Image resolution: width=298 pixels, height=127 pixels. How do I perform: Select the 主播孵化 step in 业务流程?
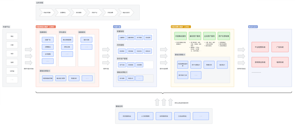coord(63,12)
